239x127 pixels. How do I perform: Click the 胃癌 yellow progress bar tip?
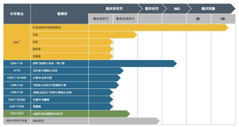click(x=135, y=35)
